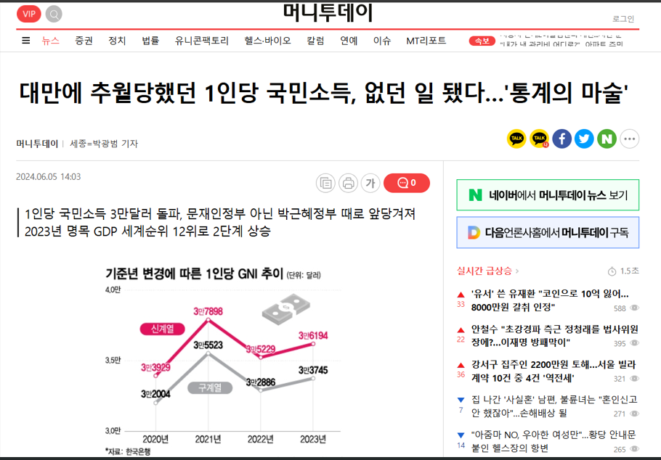Share article via KakaoTalk
Image resolution: width=661 pixels, height=460 pixels.
click(x=516, y=139)
